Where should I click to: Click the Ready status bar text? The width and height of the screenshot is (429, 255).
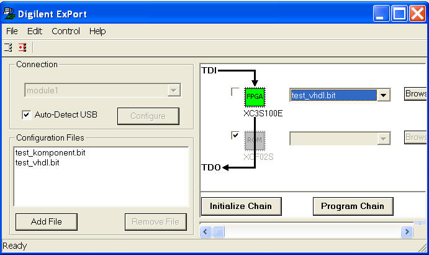click(x=15, y=246)
